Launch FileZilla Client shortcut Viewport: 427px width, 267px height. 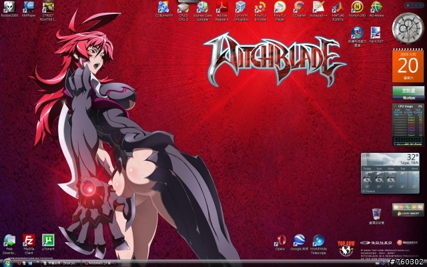click(x=29, y=244)
